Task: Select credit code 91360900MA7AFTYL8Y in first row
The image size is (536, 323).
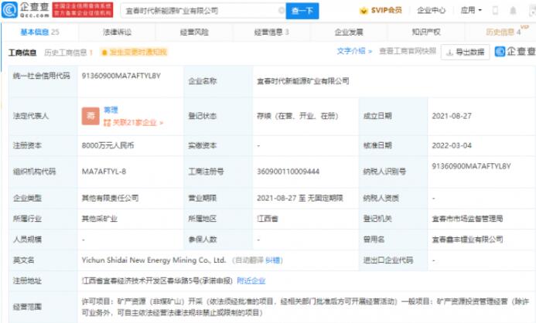Action: pyautogui.click(x=121, y=76)
